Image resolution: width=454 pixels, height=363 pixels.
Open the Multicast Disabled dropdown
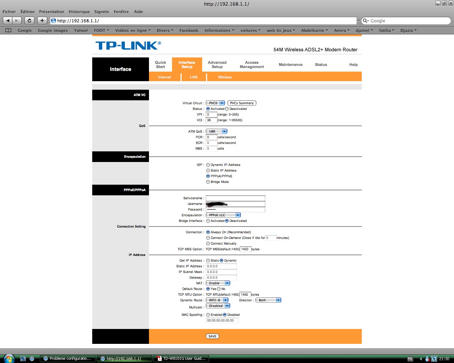pyautogui.click(x=218, y=306)
